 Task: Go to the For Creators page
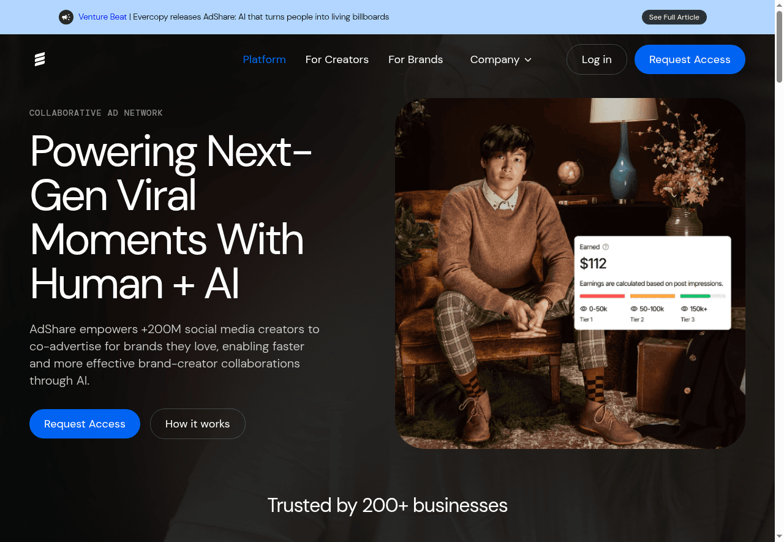point(337,59)
